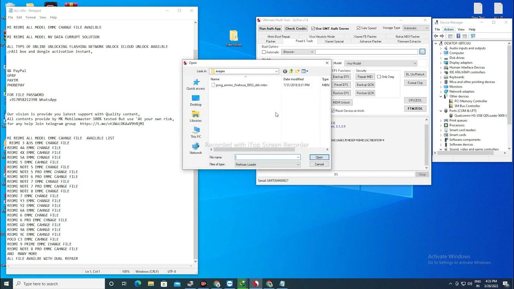Open Microsoft Store from taskbar
Image resolution: width=514 pixels, height=289 pixels.
coord(164,284)
